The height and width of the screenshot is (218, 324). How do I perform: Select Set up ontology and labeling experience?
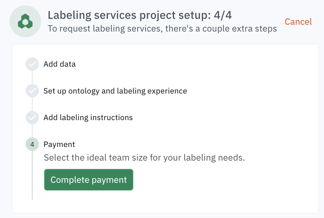[115, 91]
